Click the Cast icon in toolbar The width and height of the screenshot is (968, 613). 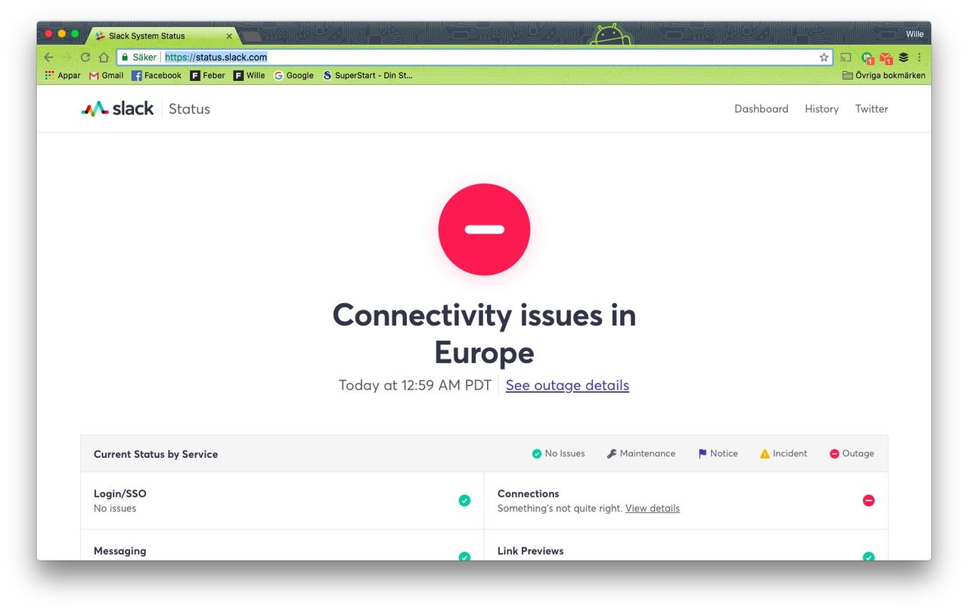(845, 58)
